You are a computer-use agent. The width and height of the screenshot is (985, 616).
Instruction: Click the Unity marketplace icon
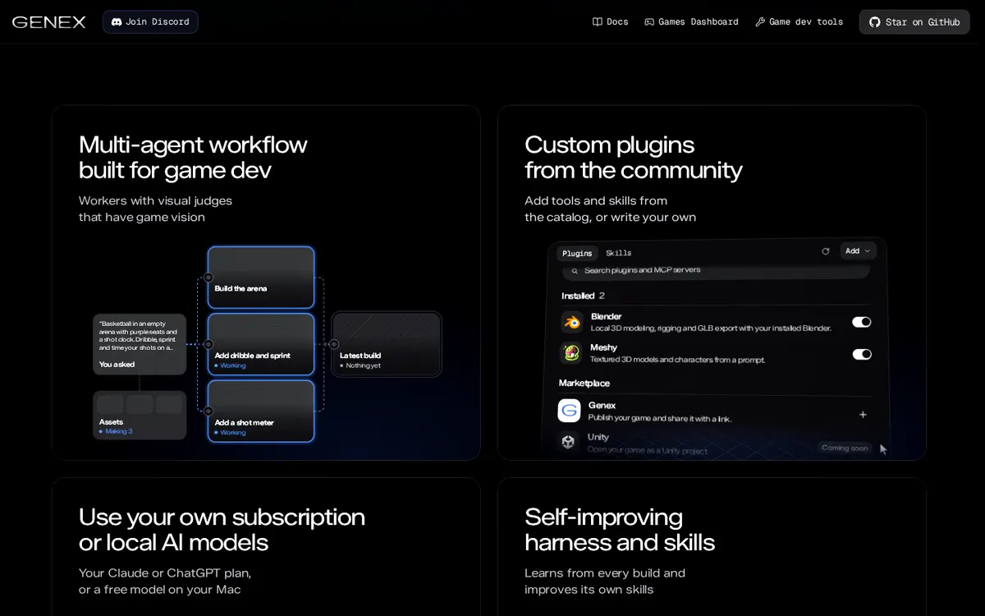click(x=568, y=442)
